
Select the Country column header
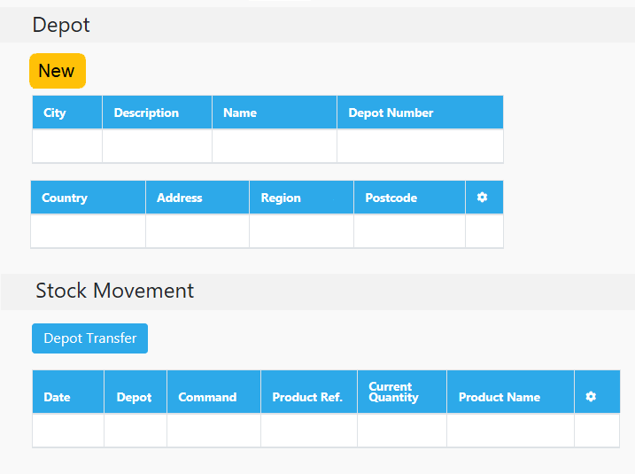coord(88,198)
